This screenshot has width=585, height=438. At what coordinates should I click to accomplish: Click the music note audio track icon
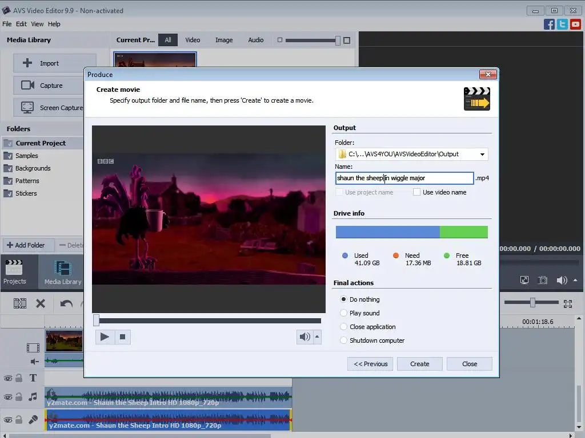(33, 397)
